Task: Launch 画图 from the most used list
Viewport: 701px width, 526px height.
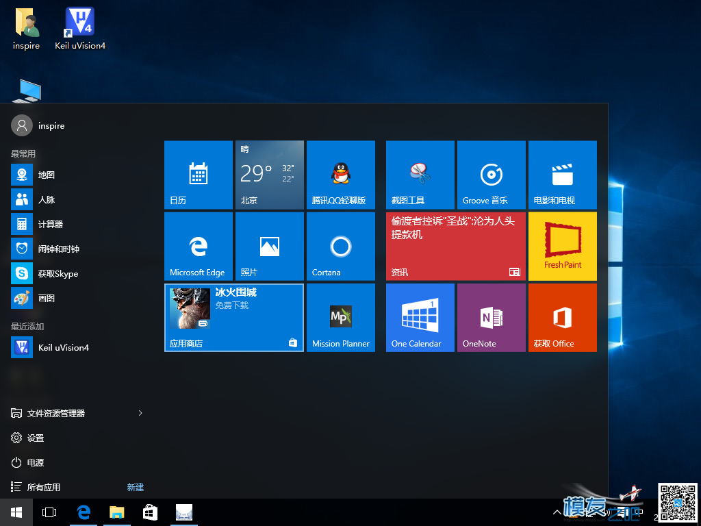Action: tap(77, 298)
